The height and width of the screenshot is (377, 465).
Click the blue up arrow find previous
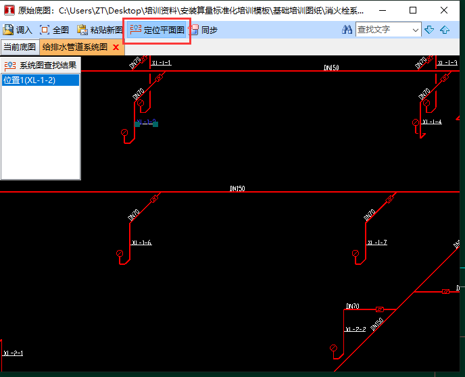point(445,30)
